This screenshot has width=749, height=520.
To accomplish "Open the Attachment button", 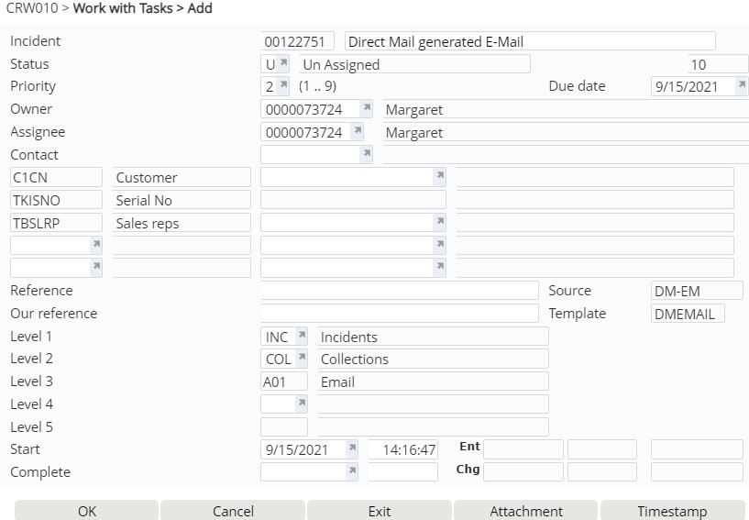I will [525, 511].
